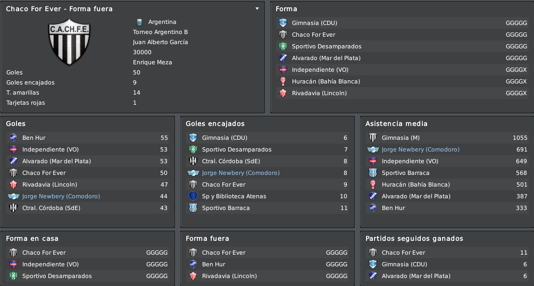
Task: Click Huracán (Bahía Blanca) badge in Forma panel
Action: (283, 81)
